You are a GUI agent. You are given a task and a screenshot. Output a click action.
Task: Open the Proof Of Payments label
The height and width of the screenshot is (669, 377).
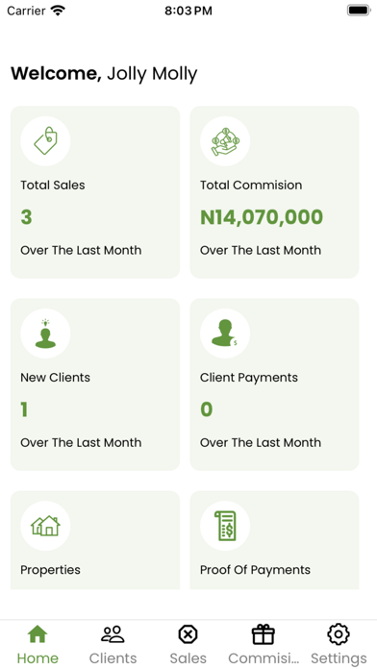point(255,570)
